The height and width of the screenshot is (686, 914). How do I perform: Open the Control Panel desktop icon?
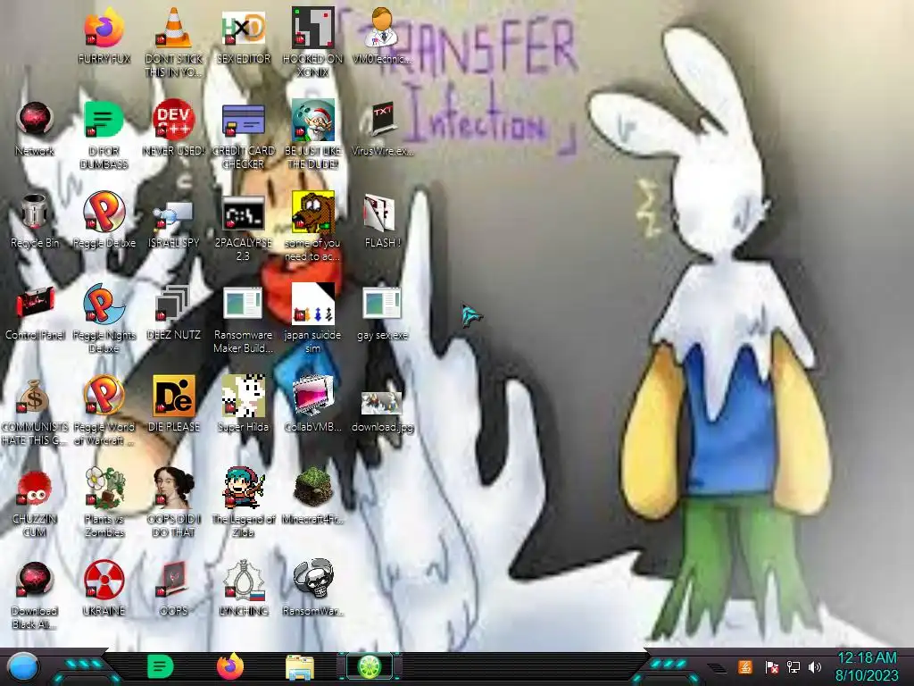tap(35, 304)
